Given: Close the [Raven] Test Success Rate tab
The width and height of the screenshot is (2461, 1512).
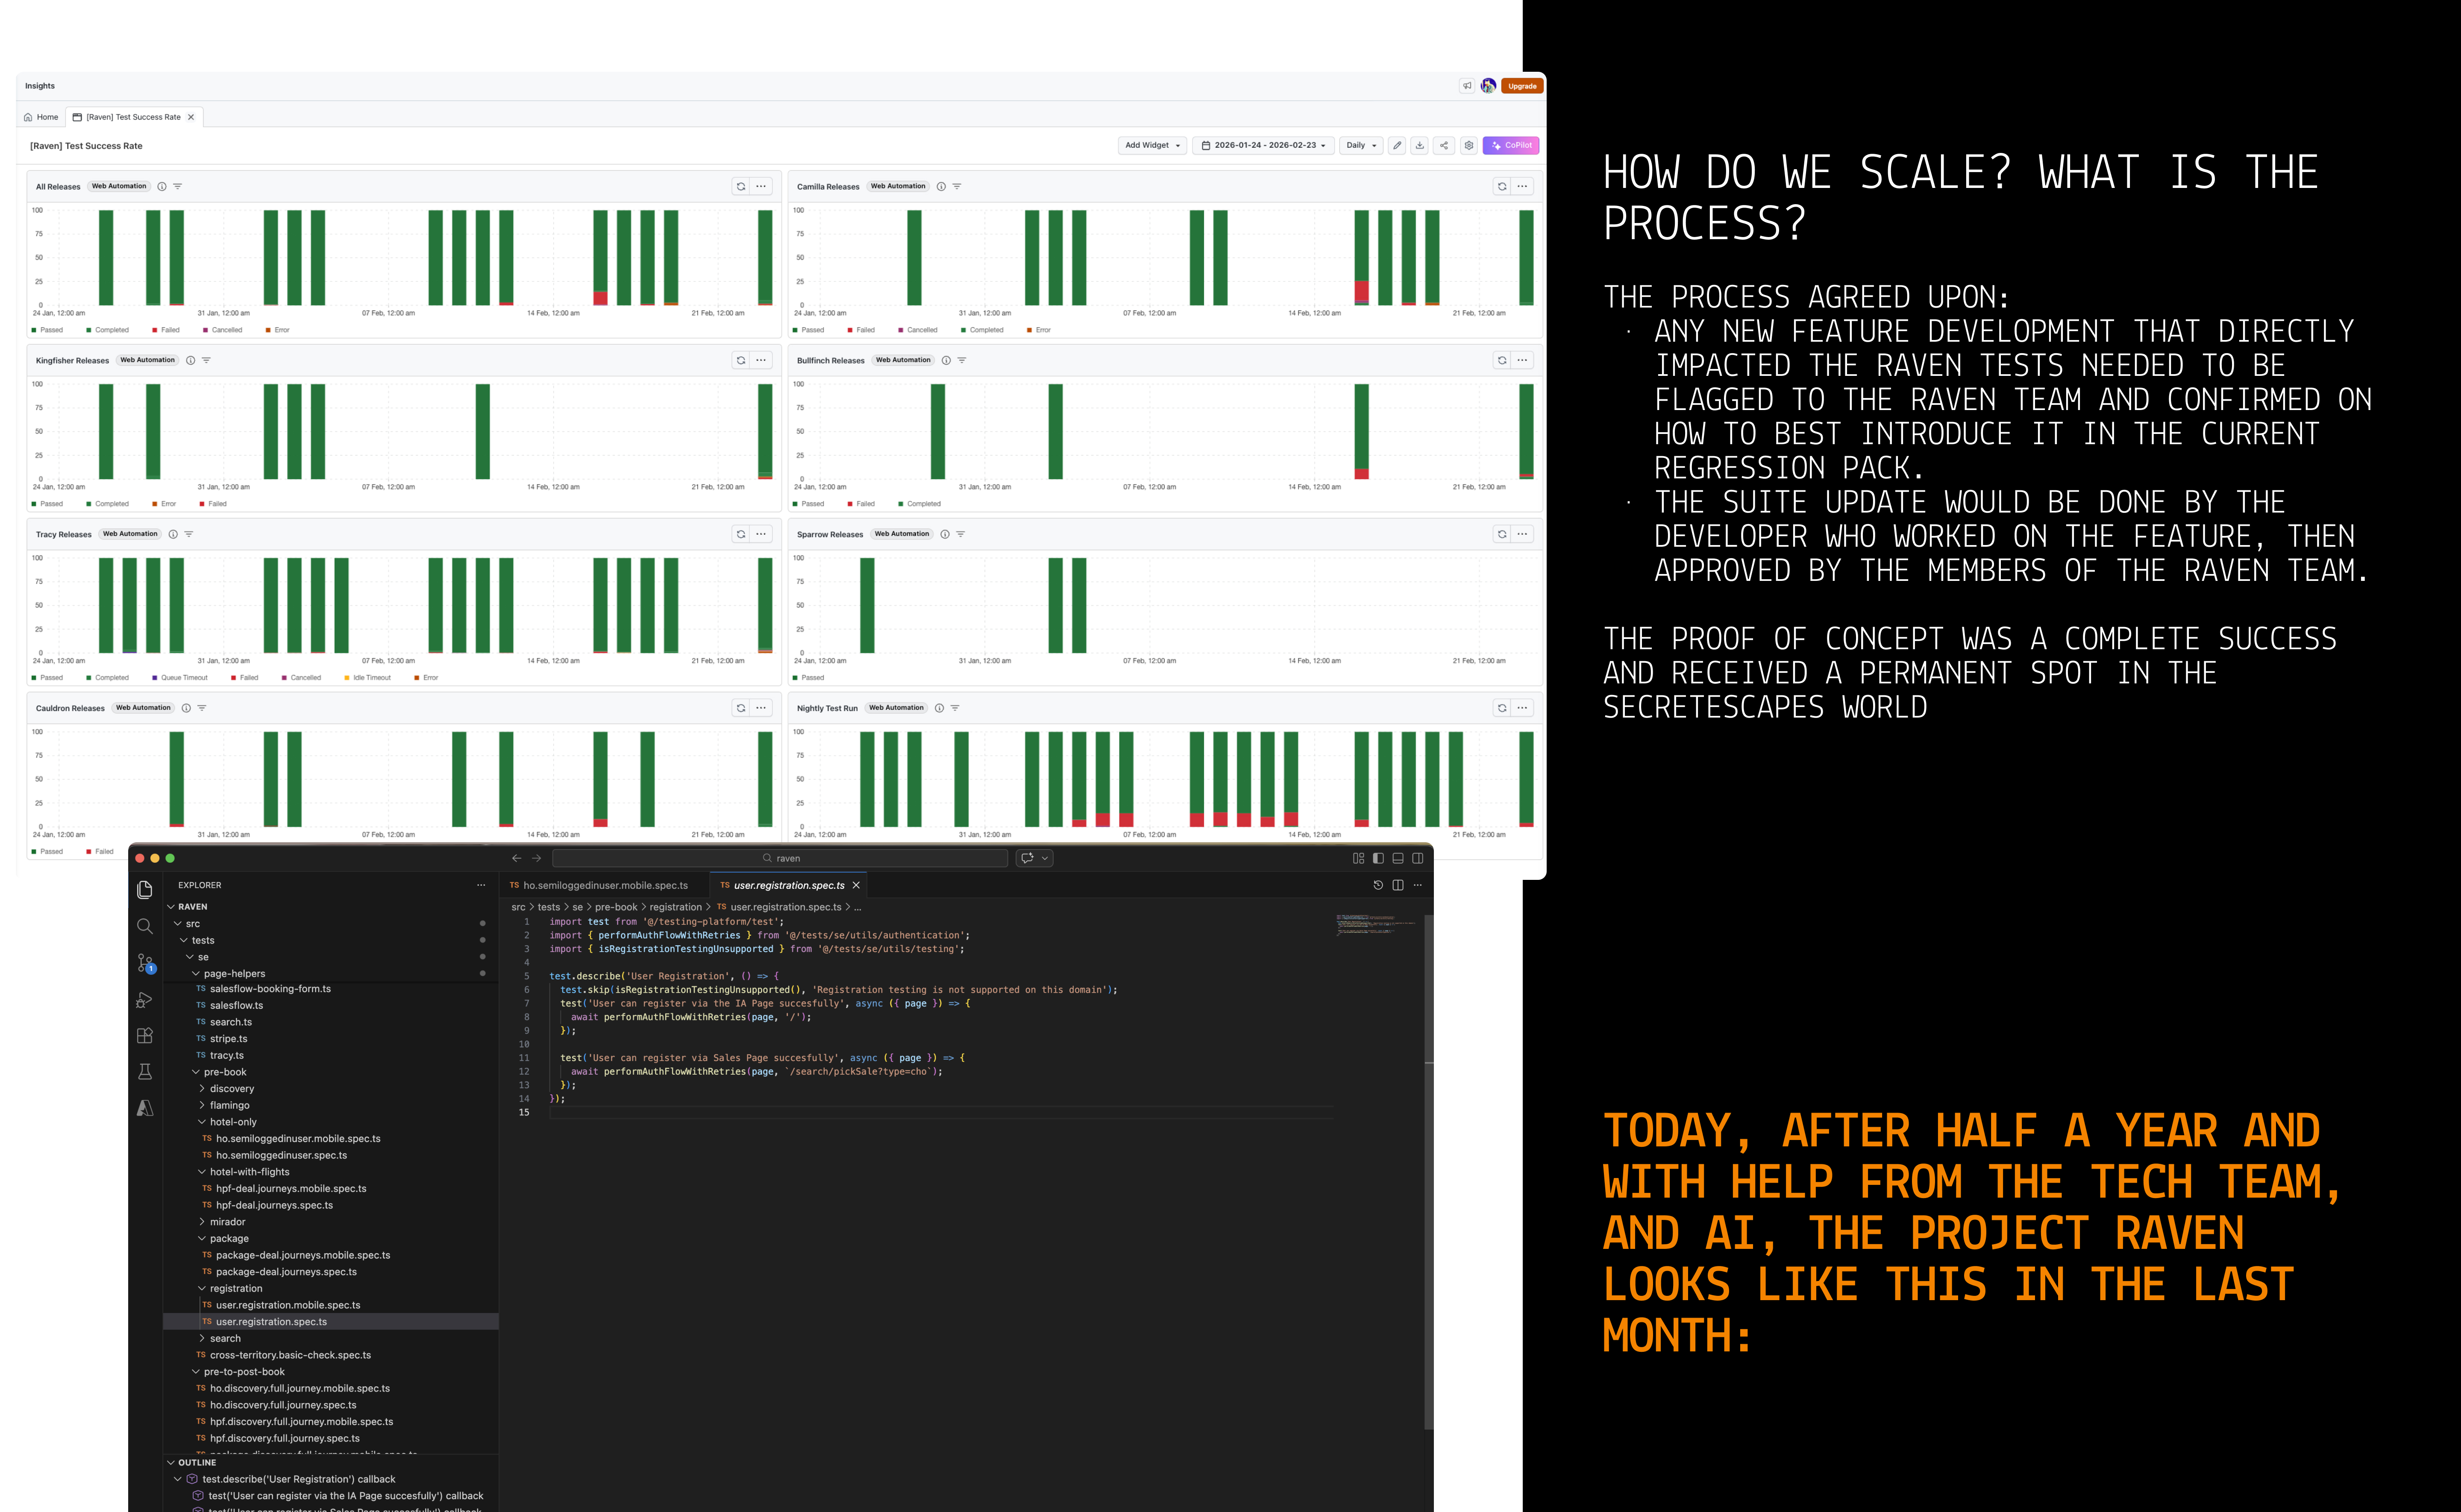Looking at the screenshot, I should (191, 117).
